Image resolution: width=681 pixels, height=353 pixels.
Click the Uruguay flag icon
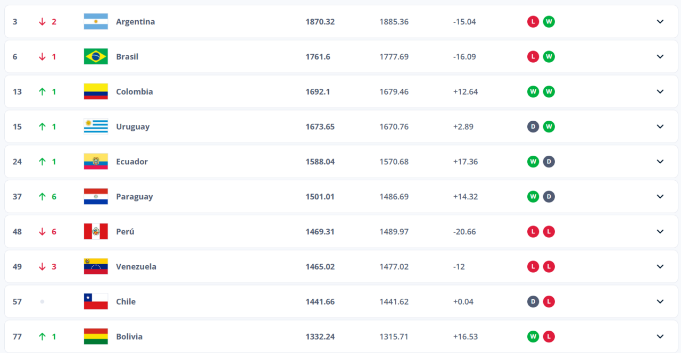tap(96, 127)
